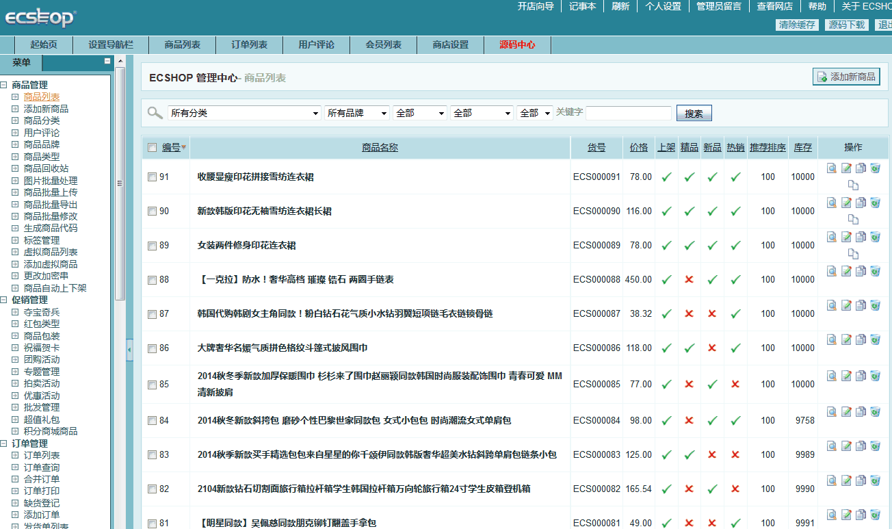This screenshot has width=892, height=529.
Task: Check the select-all checkbox in the table header
Action: tap(152, 147)
